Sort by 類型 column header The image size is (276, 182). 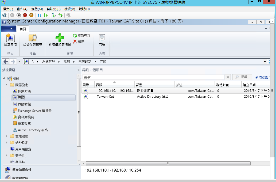pyautogui.click(x=155, y=85)
